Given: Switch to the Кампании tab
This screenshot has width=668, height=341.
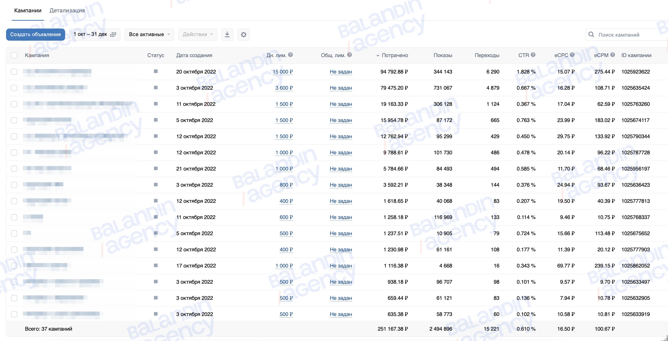Looking at the screenshot, I should 28,10.
